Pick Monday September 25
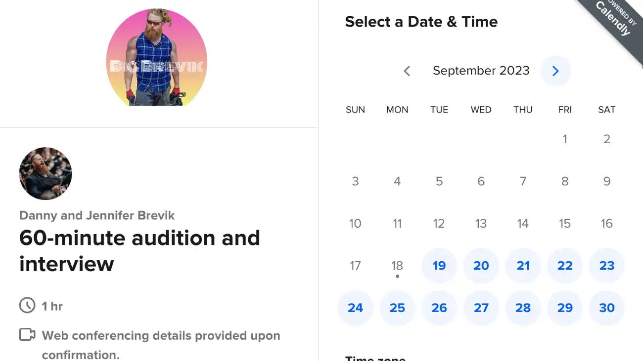643x361 pixels. pyautogui.click(x=397, y=308)
